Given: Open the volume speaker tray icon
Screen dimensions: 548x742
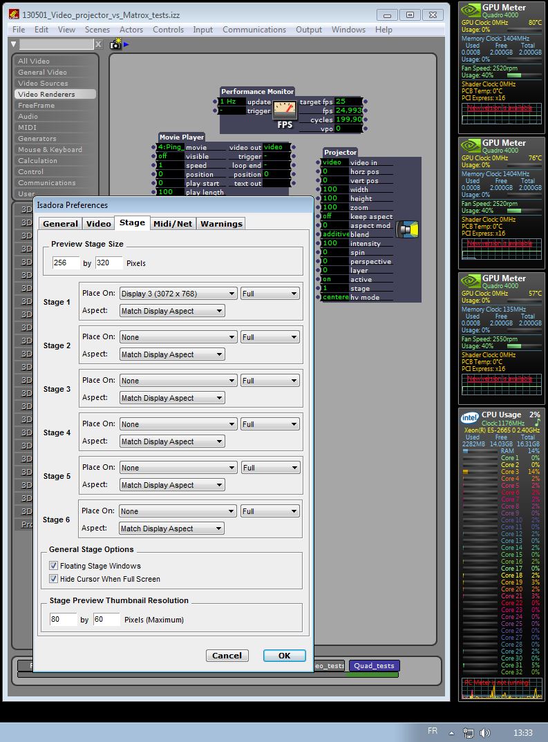Looking at the screenshot, I should tap(485, 732).
